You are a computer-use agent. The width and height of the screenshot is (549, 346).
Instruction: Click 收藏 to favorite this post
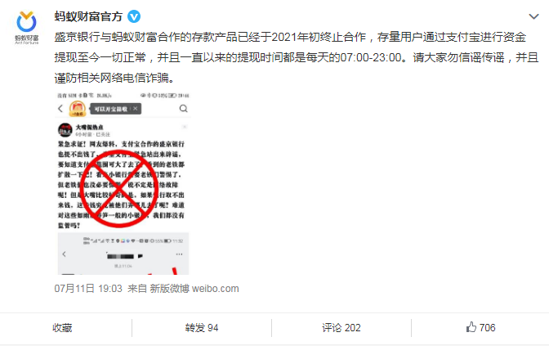pos(62,328)
